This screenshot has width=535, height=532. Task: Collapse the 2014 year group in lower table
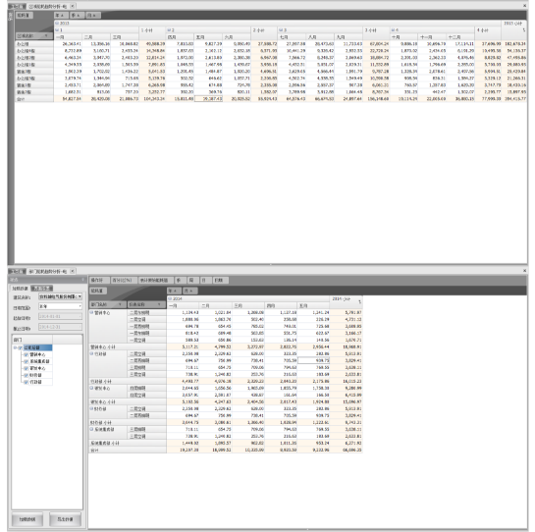170,298
